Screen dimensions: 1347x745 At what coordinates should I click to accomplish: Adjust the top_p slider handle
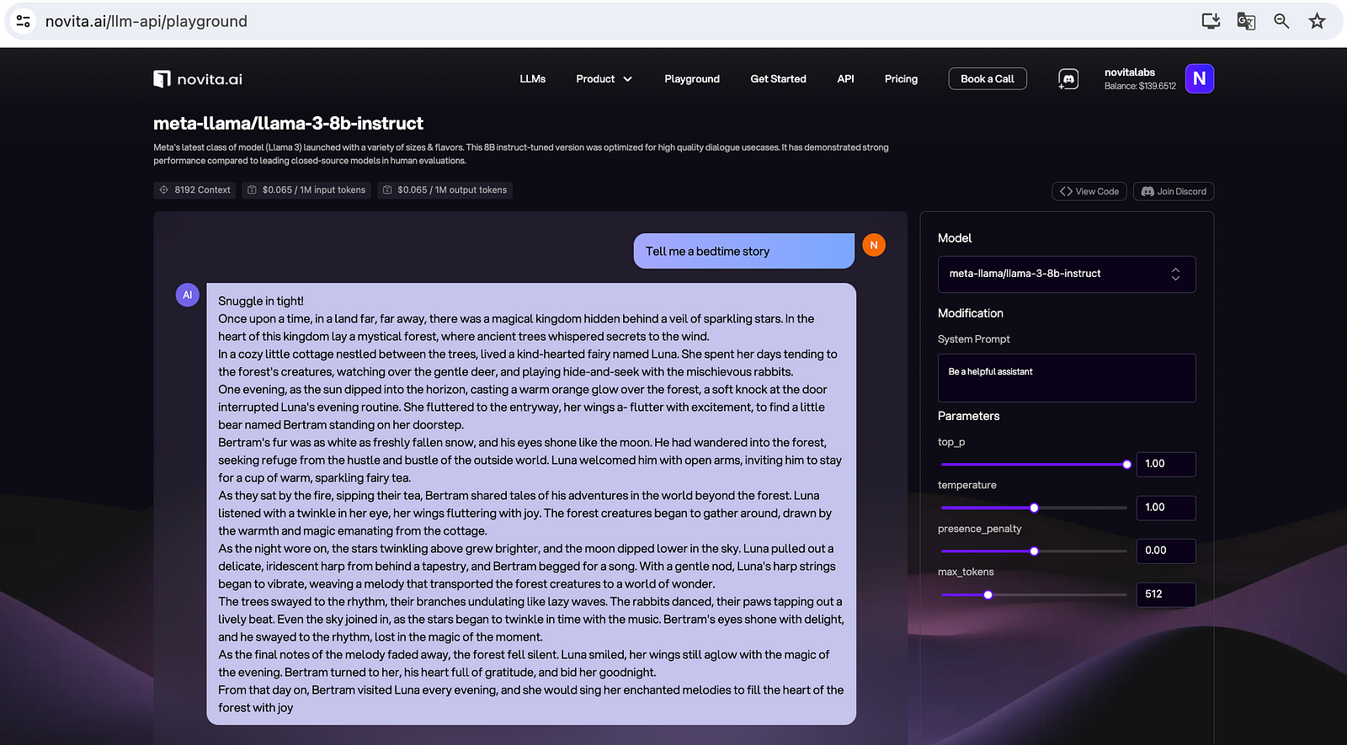[x=1127, y=465]
